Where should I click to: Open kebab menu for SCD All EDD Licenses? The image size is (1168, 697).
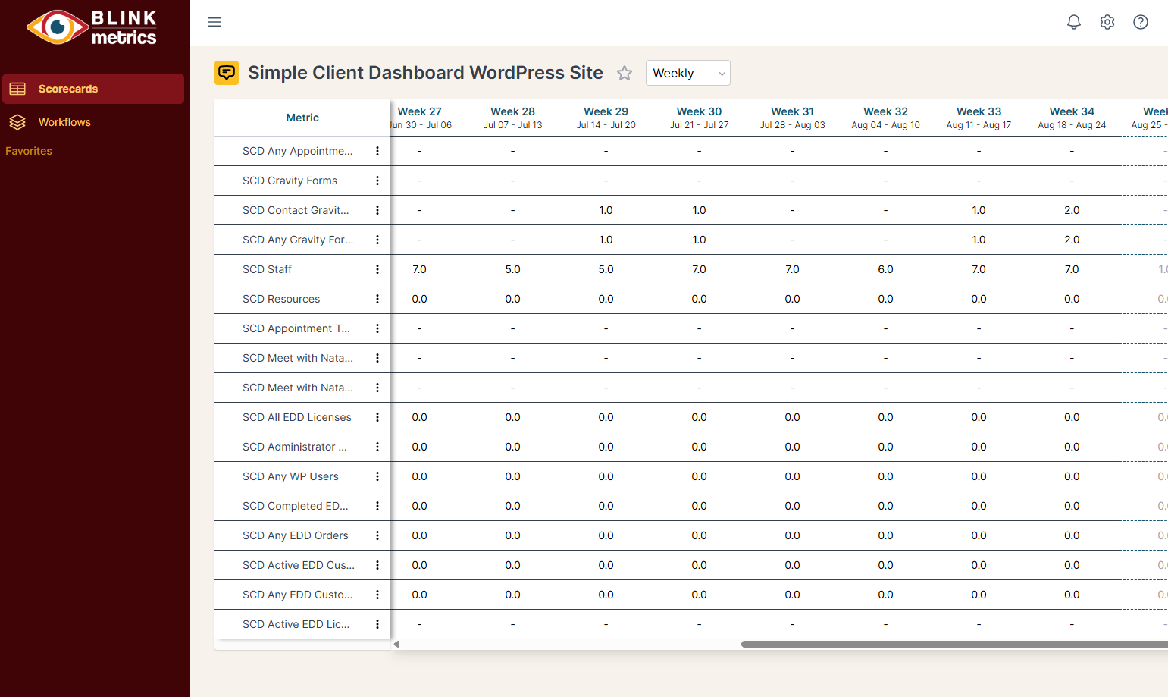(377, 417)
